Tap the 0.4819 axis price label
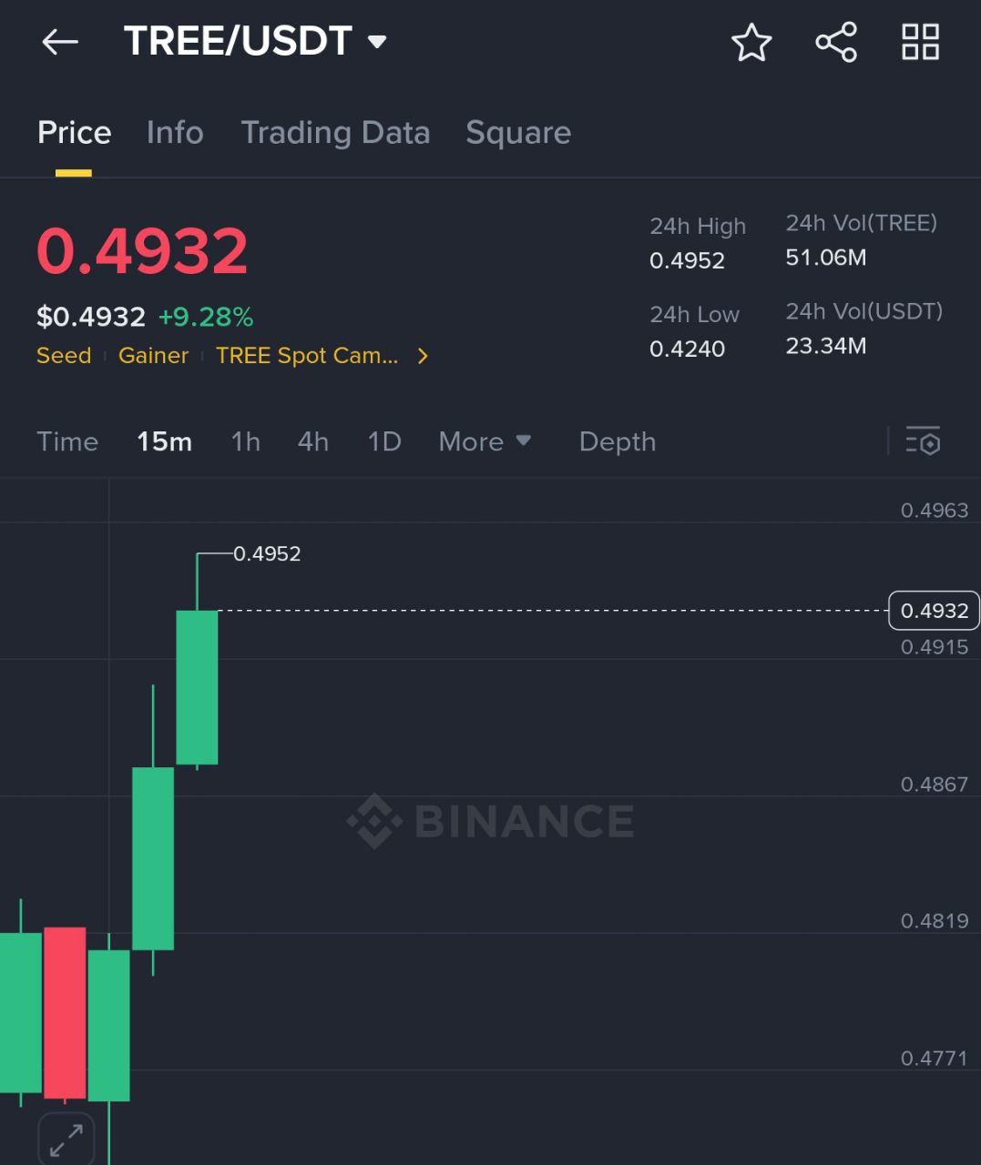The image size is (981, 1165). click(x=935, y=921)
